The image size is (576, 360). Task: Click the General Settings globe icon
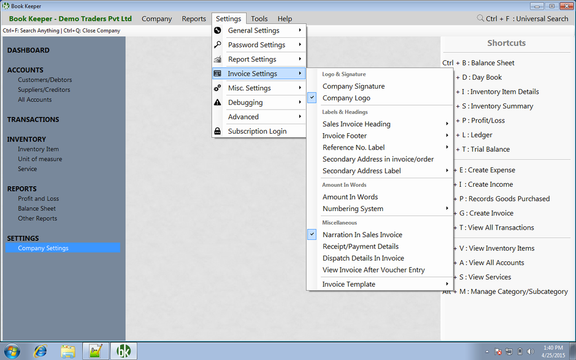(x=217, y=30)
